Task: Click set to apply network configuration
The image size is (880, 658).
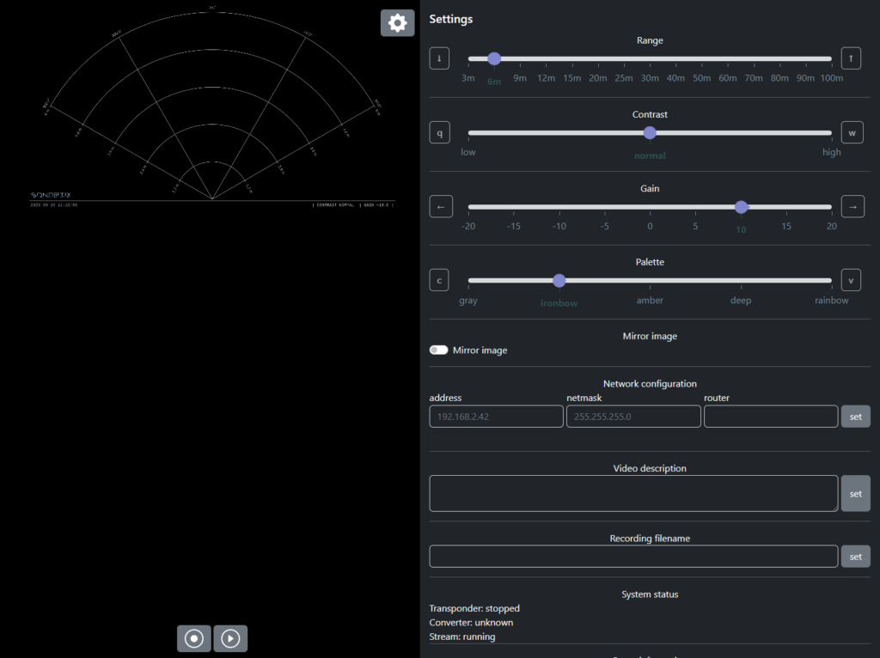Action: coord(855,416)
